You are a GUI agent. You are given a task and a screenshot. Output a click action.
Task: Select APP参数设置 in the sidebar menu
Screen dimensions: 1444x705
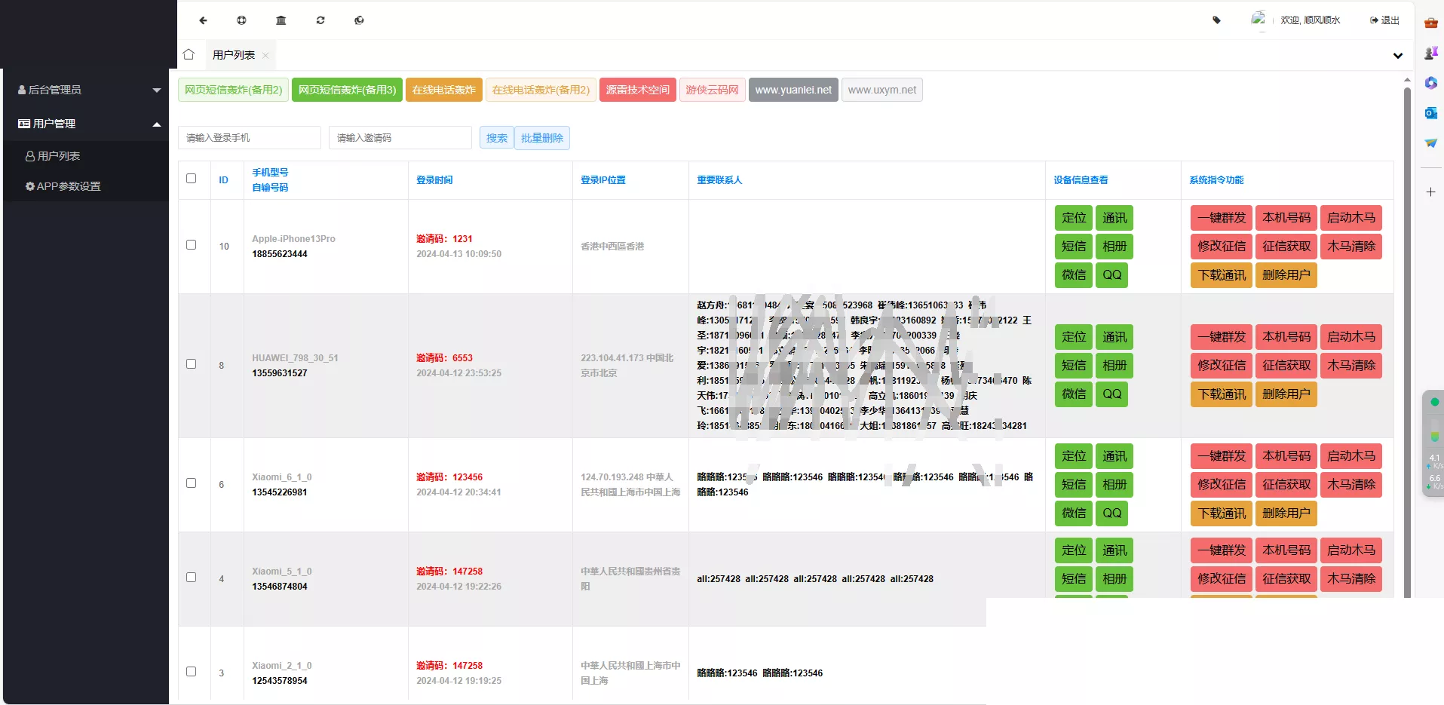pyautogui.click(x=68, y=186)
